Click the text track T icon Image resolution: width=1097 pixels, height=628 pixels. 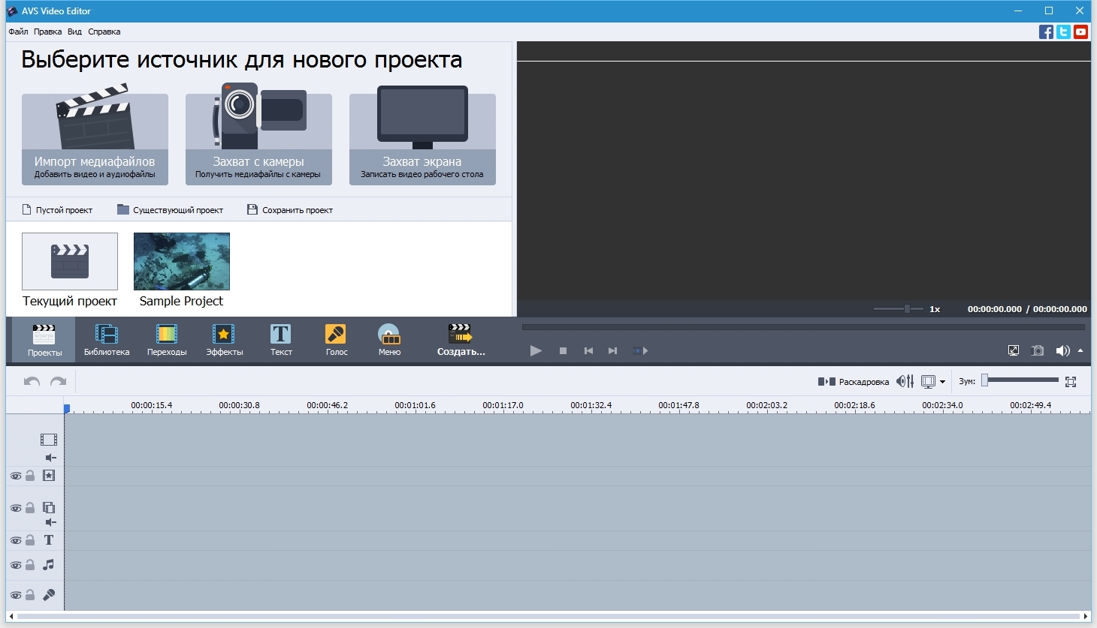tap(49, 539)
